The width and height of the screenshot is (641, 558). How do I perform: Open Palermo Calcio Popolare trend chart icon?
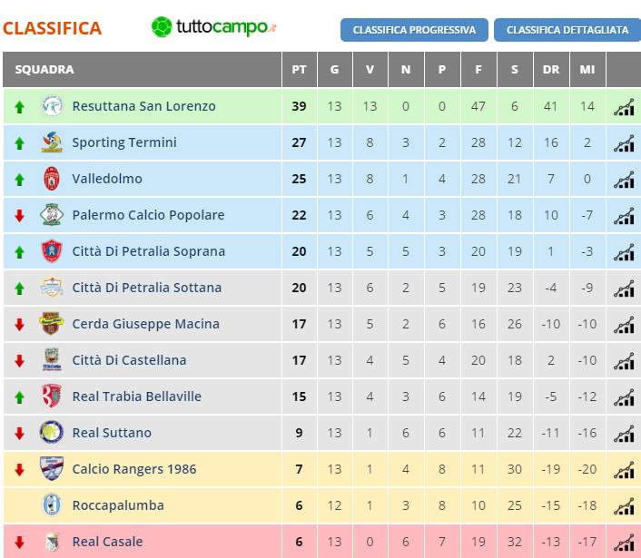(624, 216)
